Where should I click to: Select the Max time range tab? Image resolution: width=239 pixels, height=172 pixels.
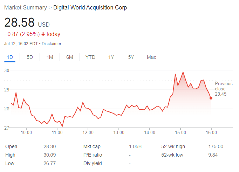pyautogui.click(x=151, y=57)
